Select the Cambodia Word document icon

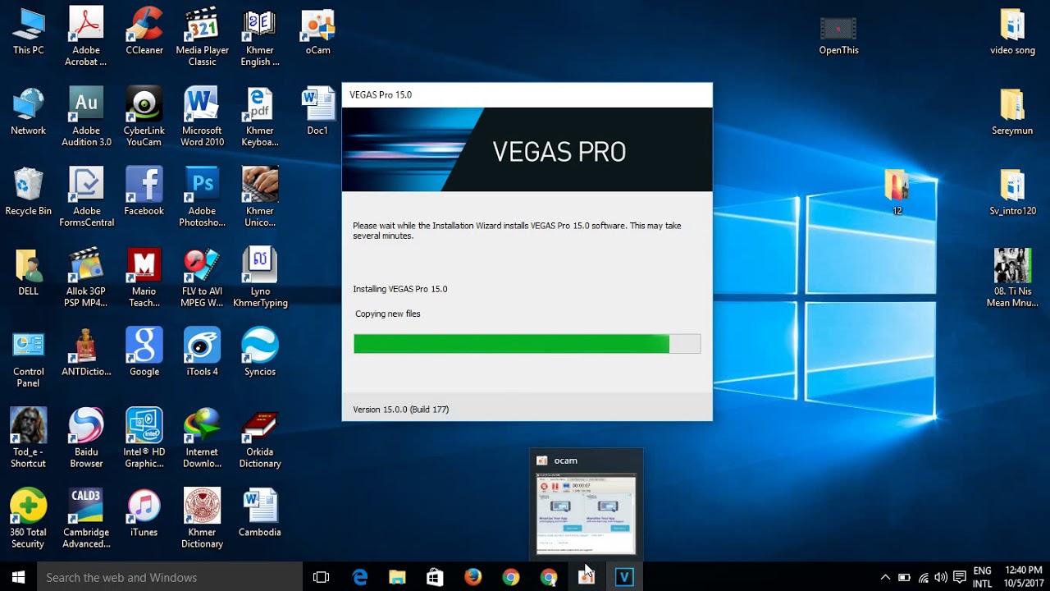click(x=260, y=514)
